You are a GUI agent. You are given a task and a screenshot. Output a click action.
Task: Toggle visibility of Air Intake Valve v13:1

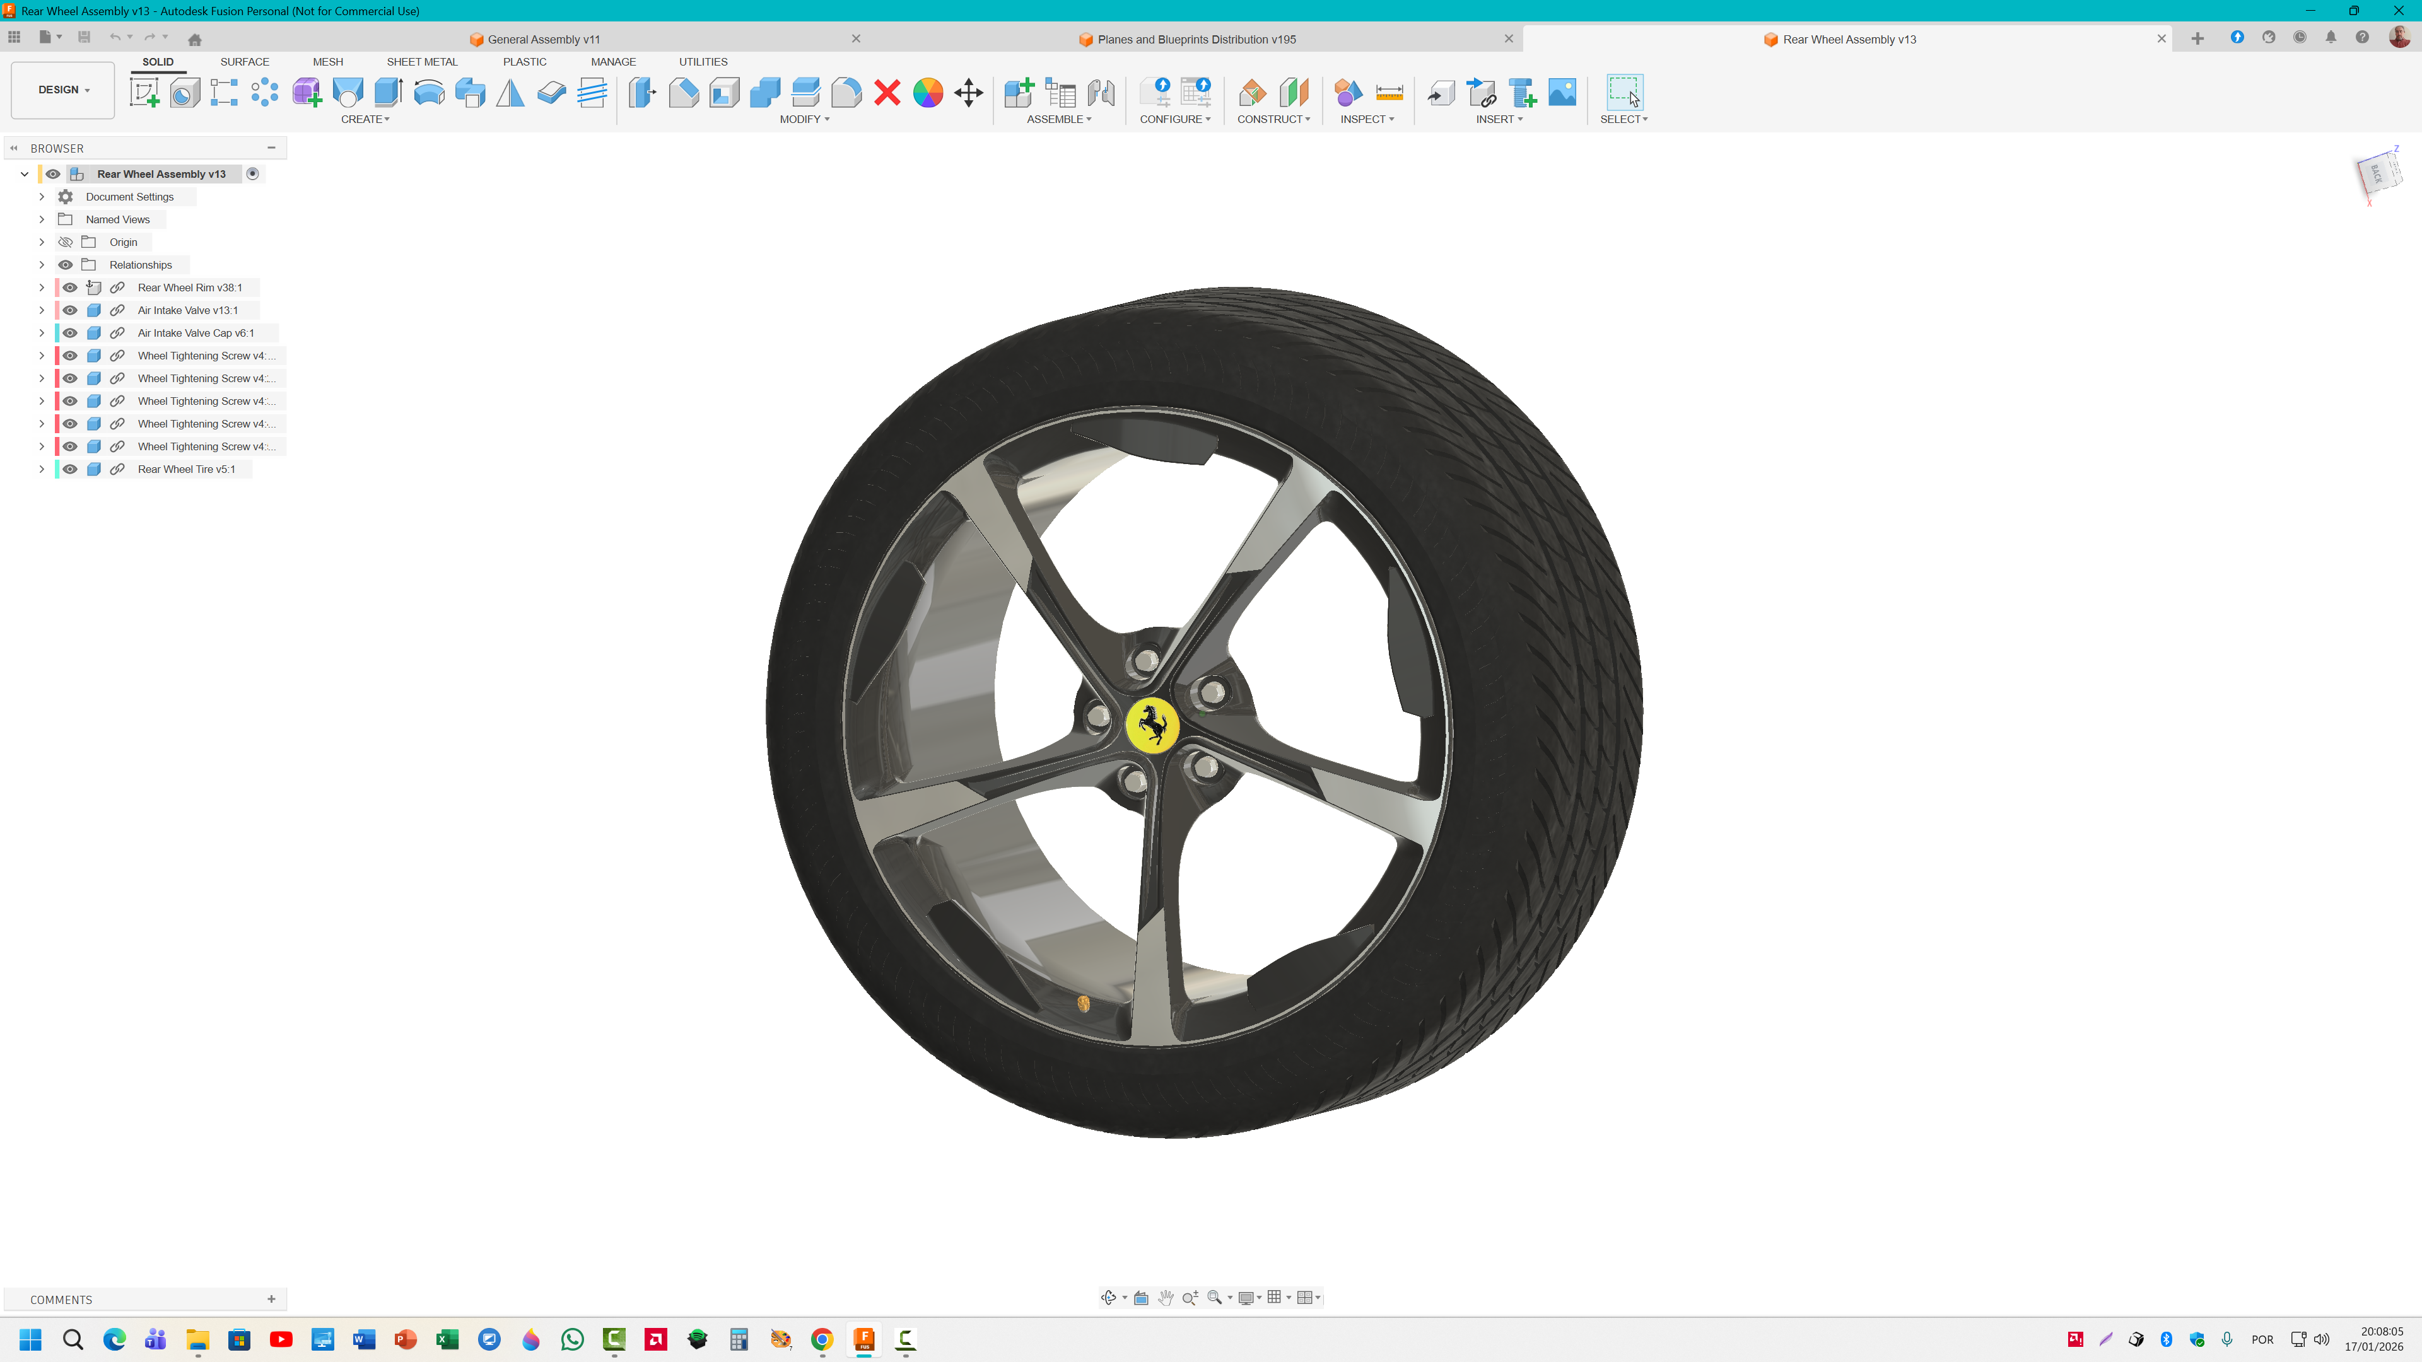71,310
